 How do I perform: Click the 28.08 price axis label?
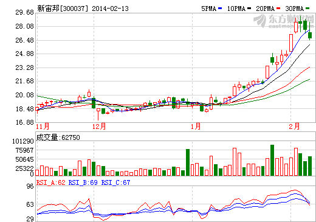[24, 26]
